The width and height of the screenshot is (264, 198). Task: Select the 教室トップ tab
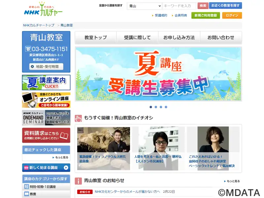pyautogui.click(x=96, y=38)
